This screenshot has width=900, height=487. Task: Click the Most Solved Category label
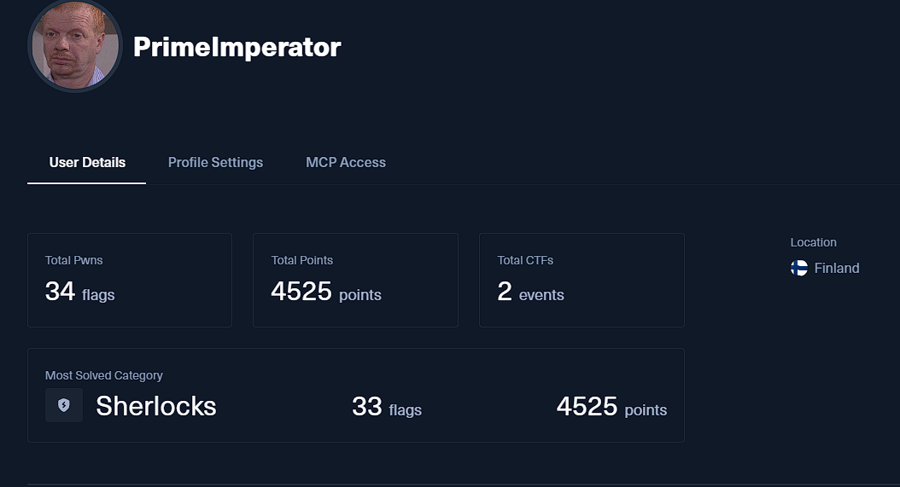104,375
